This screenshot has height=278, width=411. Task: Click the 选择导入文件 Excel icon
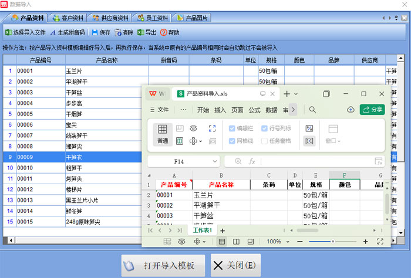coord(8,32)
